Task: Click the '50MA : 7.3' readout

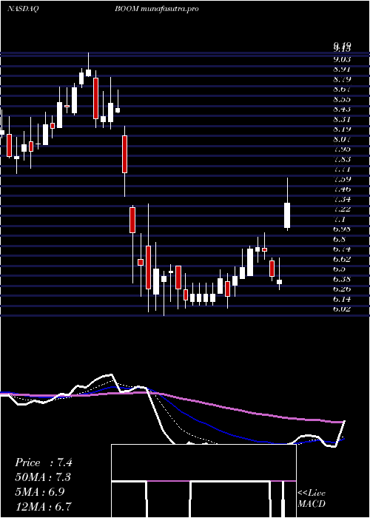Action: coord(43,477)
